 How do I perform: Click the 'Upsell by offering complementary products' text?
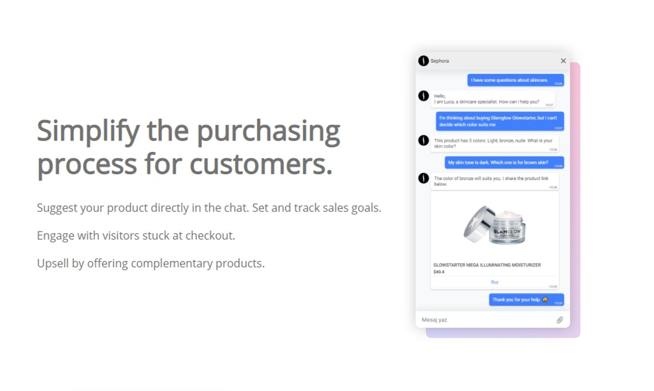[151, 263]
